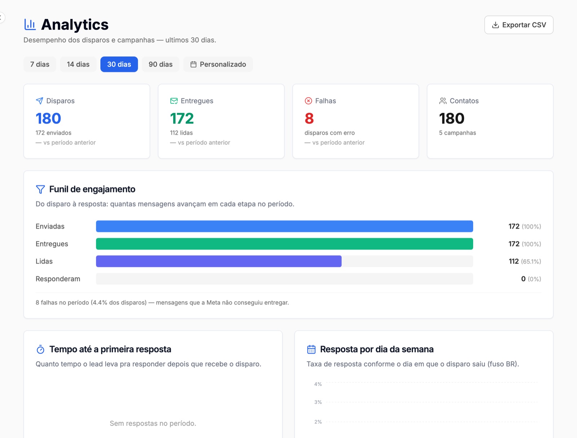Click the '172 (100%)' value of Entregues row
This screenshot has width=577, height=438.
525,244
